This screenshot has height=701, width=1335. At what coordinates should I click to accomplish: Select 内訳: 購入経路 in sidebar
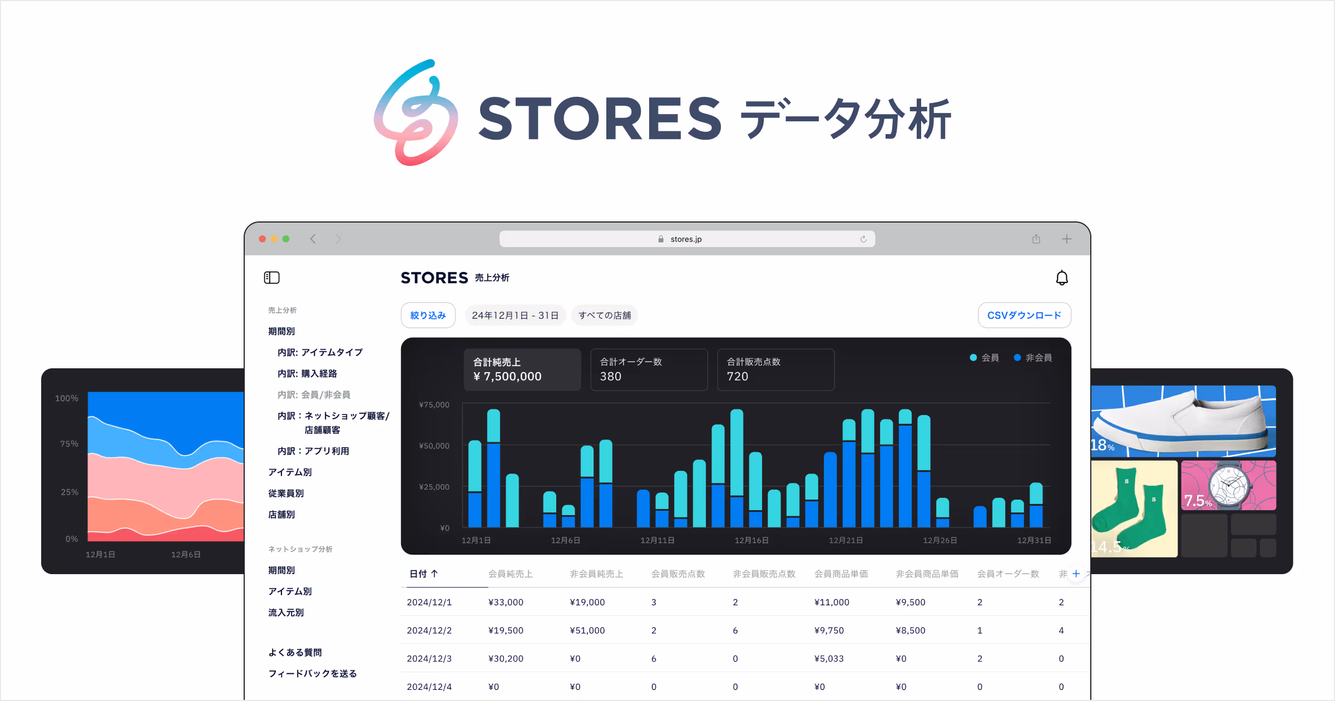(308, 373)
